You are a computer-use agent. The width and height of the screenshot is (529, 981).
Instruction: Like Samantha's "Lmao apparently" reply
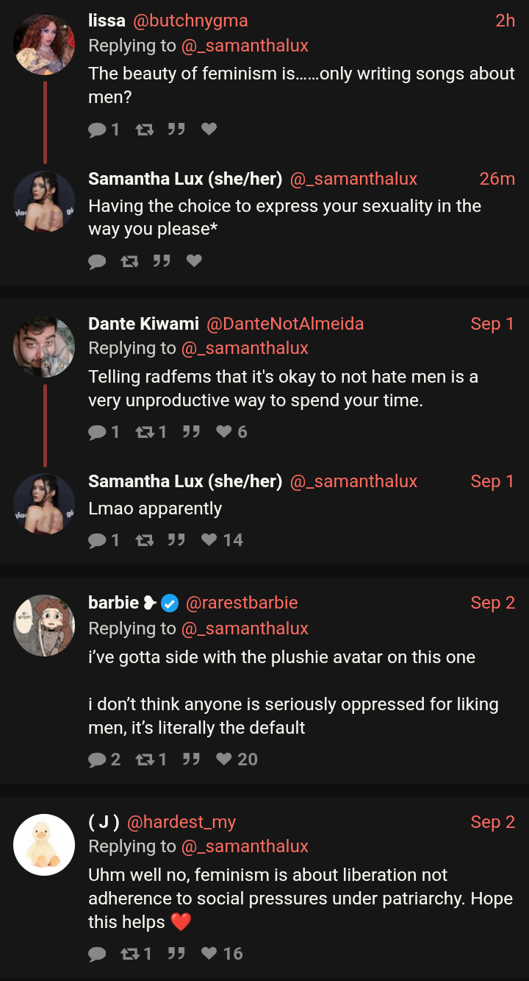coord(209,540)
